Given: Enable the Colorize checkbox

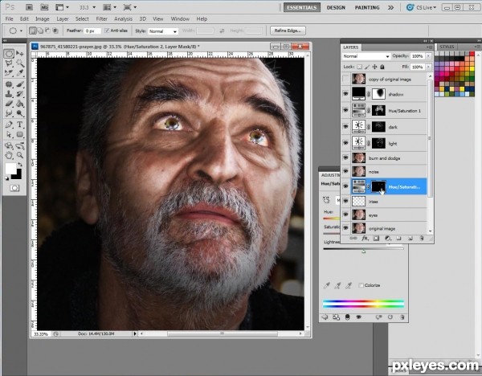Looking at the screenshot, I should [x=361, y=285].
